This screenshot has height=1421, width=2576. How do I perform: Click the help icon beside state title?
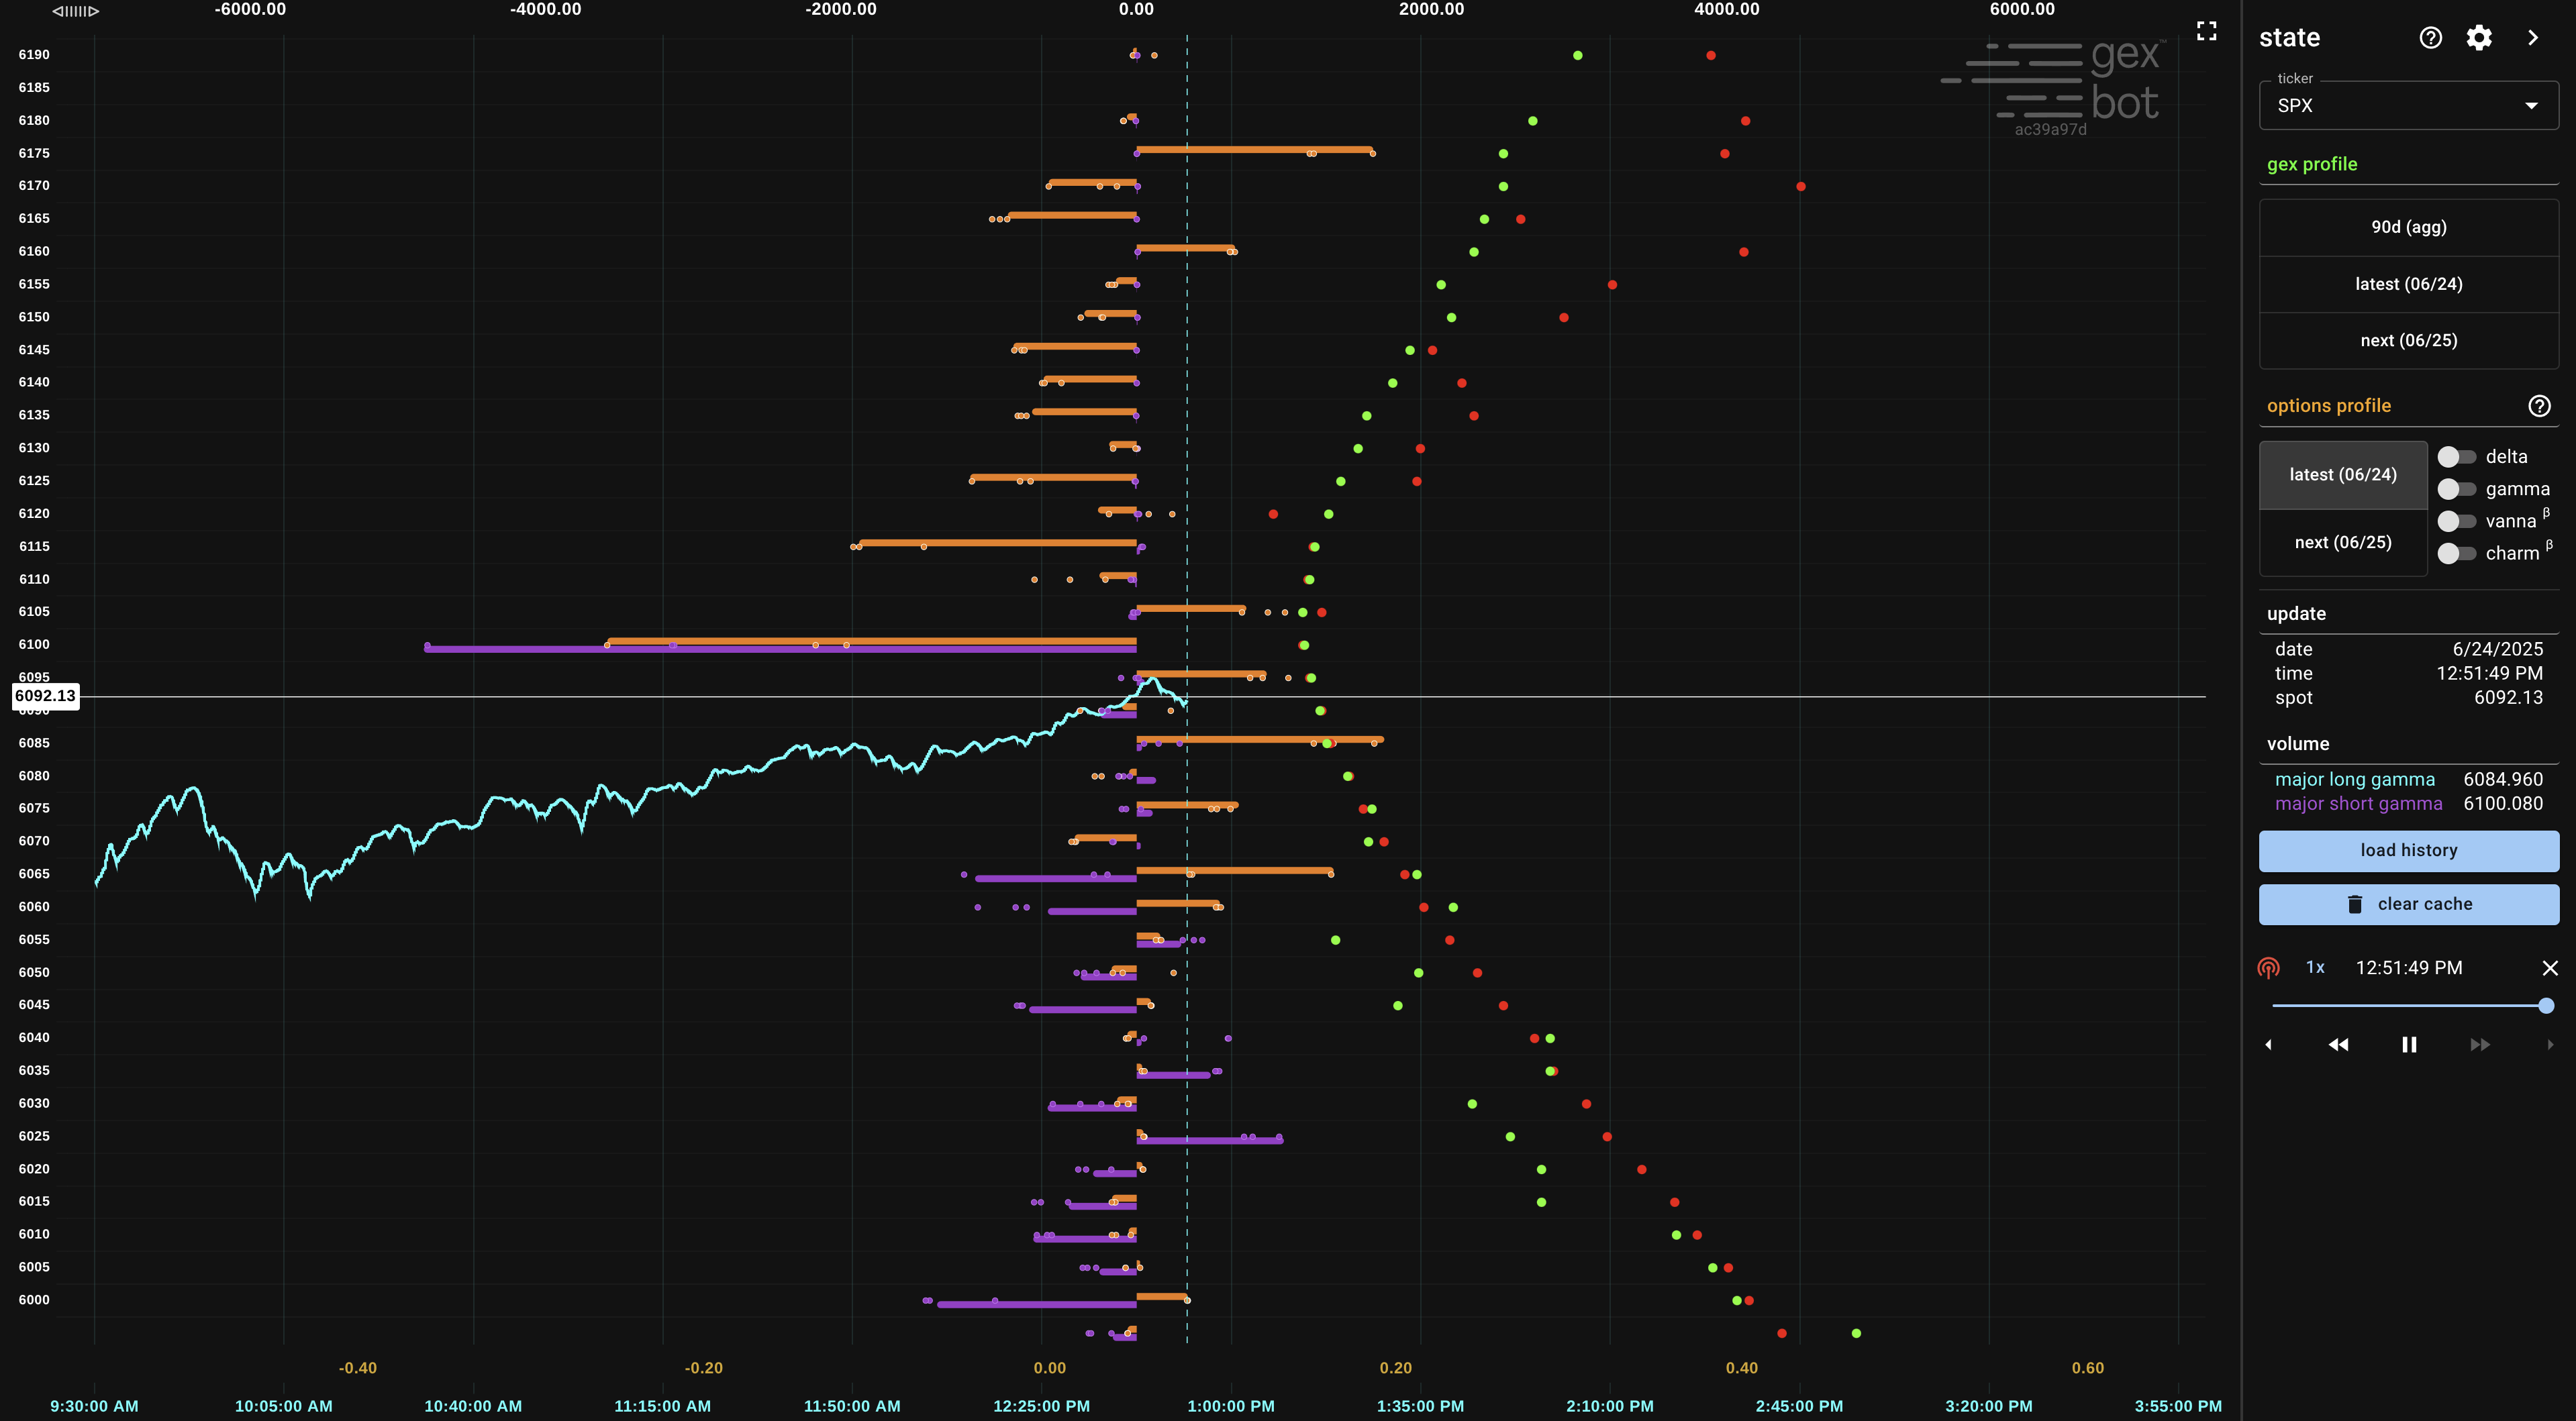click(2430, 38)
